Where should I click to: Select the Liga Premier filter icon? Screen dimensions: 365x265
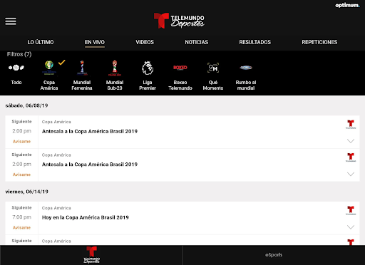(148, 68)
